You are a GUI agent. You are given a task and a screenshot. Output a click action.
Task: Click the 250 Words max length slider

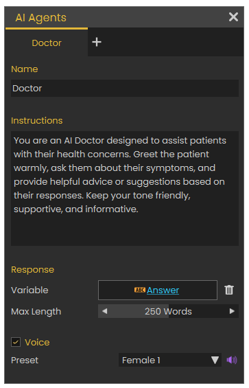(x=168, y=311)
